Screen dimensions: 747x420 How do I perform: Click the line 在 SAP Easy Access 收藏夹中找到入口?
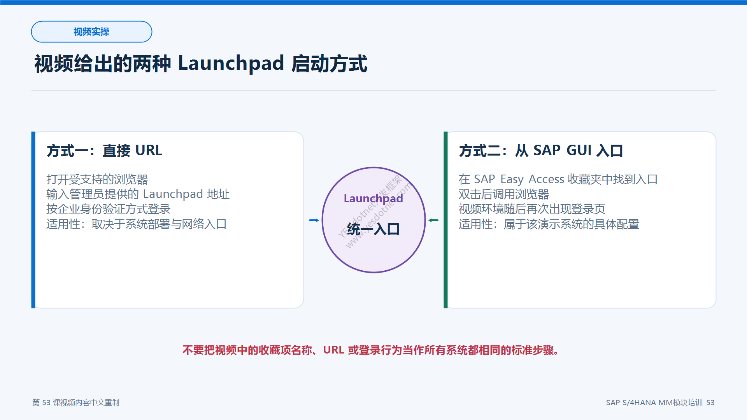(558, 179)
